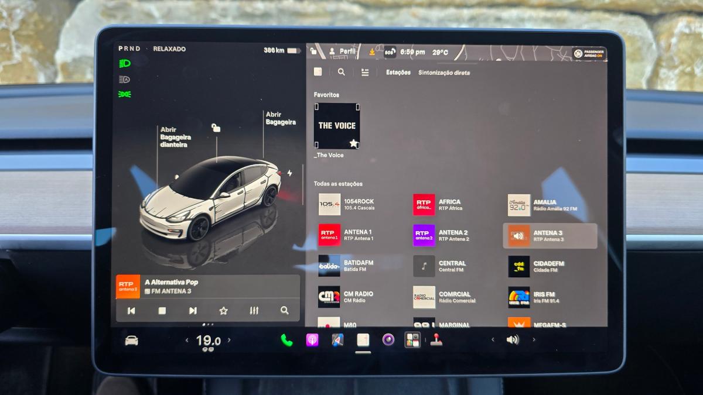Skip to next station
This screenshot has height=395, width=703.
pyautogui.click(x=193, y=311)
